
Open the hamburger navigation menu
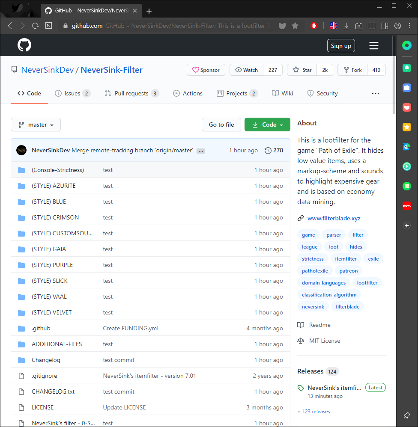tap(373, 45)
